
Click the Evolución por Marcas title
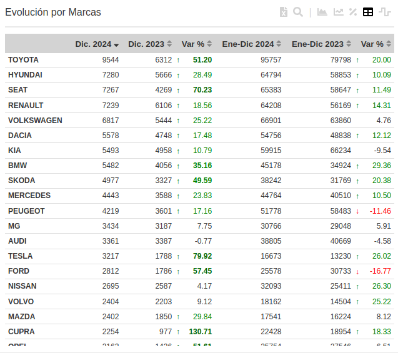53,12
